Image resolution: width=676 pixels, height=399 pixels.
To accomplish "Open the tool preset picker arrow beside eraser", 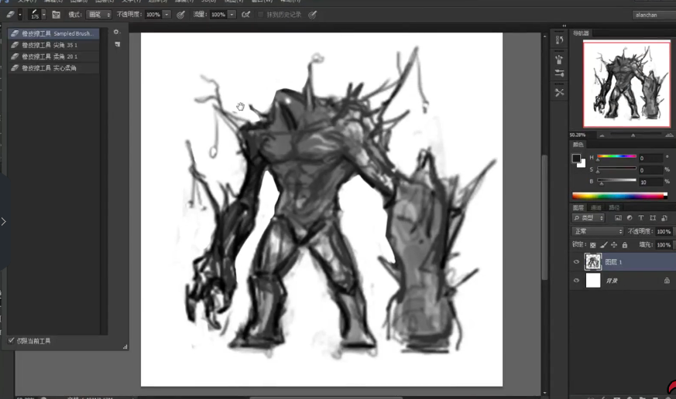I will (x=20, y=15).
